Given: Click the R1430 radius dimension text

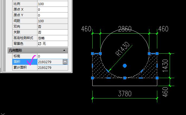Looking at the screenshot, I should [x=122, y=49].
